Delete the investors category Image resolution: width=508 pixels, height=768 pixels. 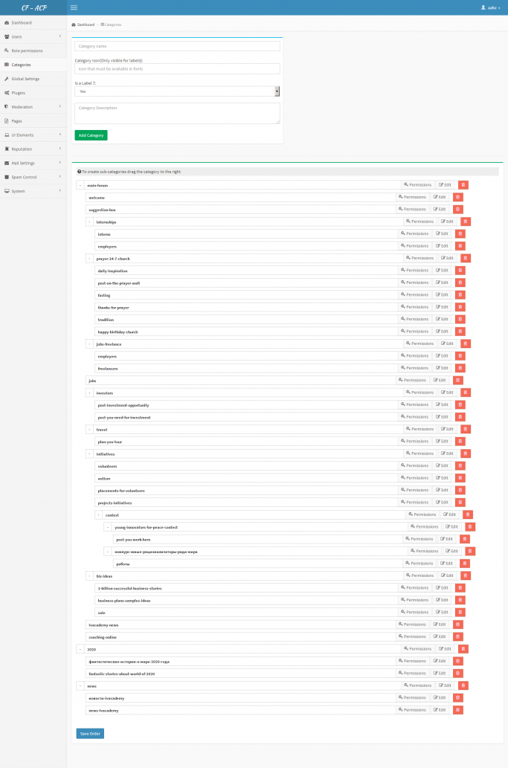coord(466,393)
